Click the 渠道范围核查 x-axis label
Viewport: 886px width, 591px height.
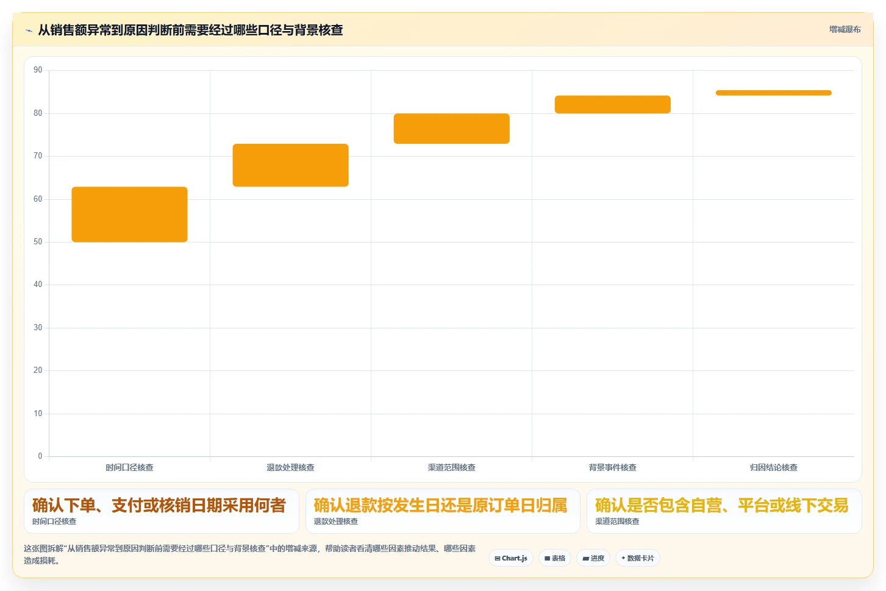tap(451, 467)
